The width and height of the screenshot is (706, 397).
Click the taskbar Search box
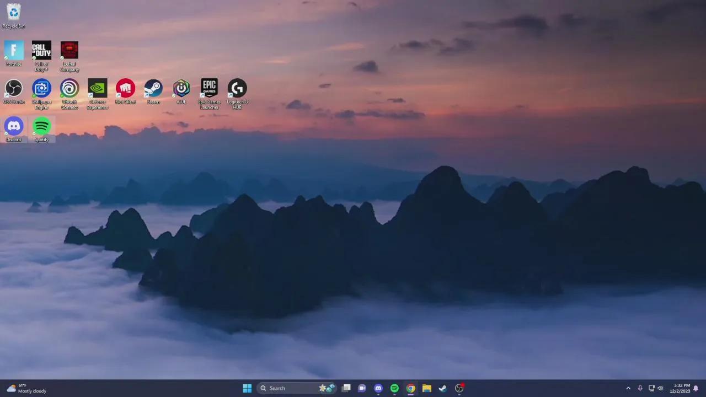tap(296, 388)
